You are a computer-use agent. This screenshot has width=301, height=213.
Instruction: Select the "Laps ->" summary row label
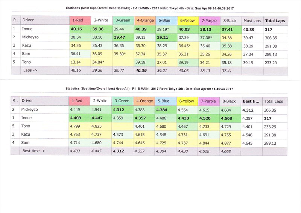[x=29, y=70]
